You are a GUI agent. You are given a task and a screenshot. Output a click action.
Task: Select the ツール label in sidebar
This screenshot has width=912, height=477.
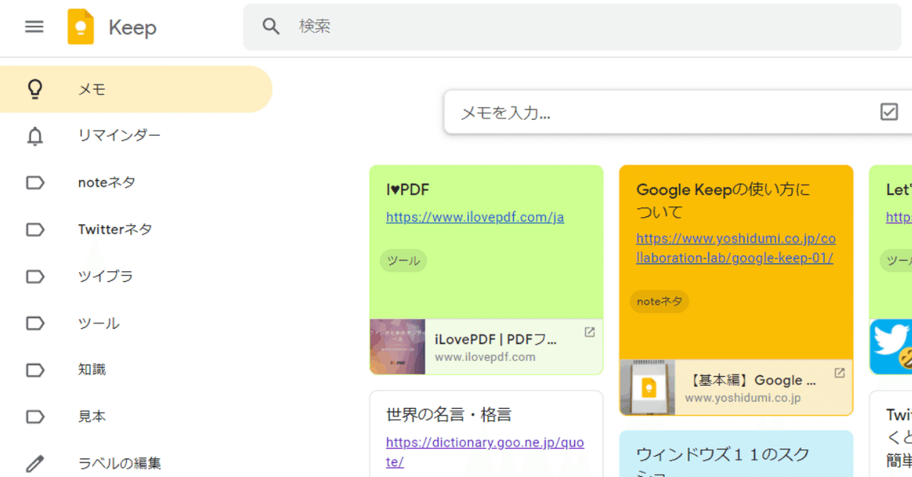pos(136,324)
